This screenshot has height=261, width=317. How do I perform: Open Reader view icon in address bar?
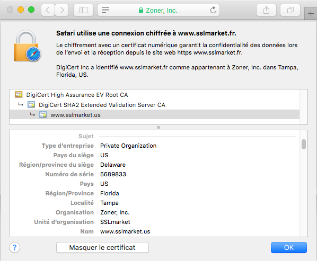[105, 10]
